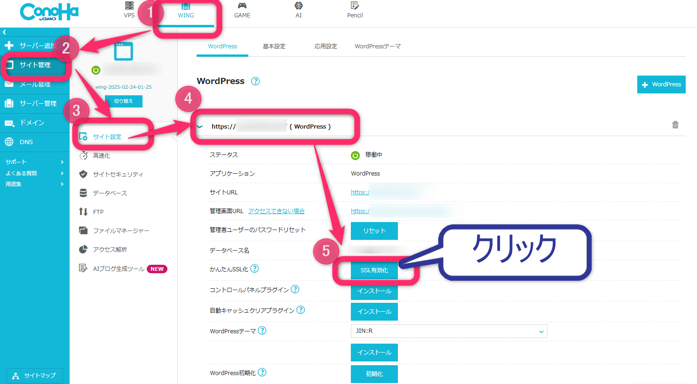Click help icon beside かんたんSSL化
The image size is (697, 384).
[x=254, y=269]
